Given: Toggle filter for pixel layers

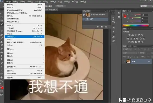Looking at the screenshot, I should pos(135,49).
